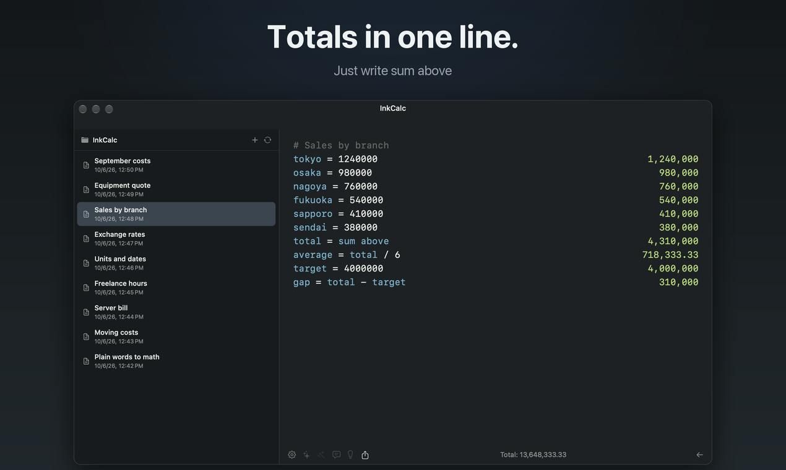Open the Server bill note

176,312
